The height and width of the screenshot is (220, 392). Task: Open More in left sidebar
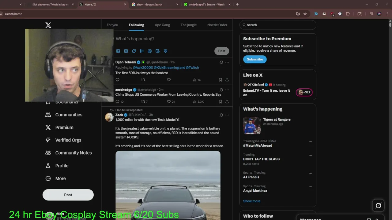(56, 178)
